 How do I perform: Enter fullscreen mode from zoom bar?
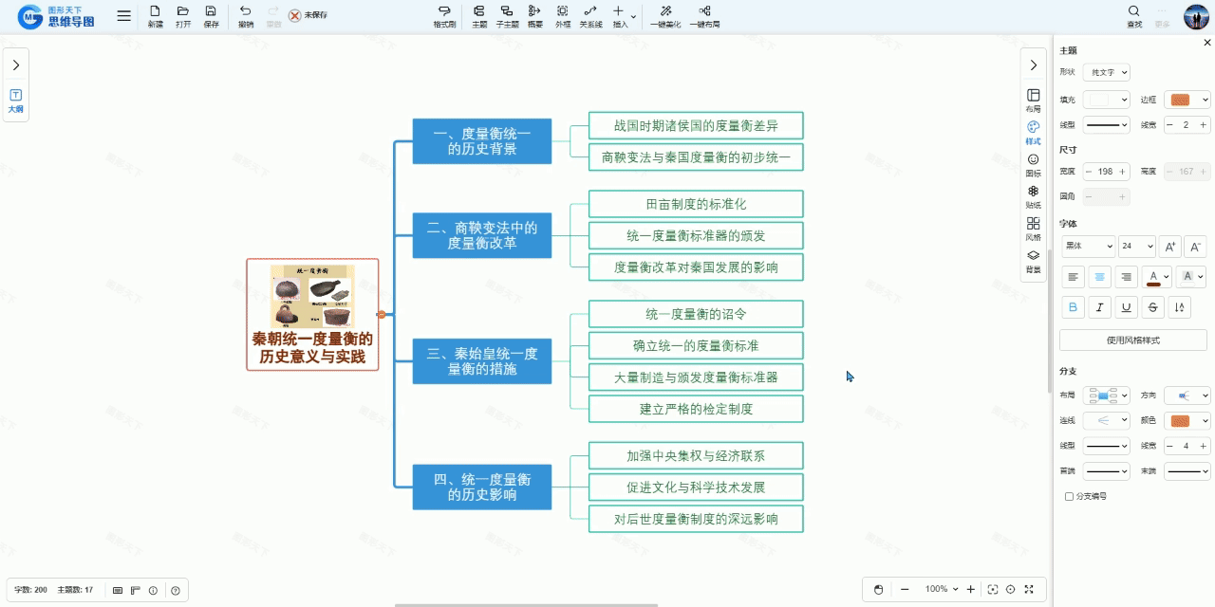tap(1029, 590)
